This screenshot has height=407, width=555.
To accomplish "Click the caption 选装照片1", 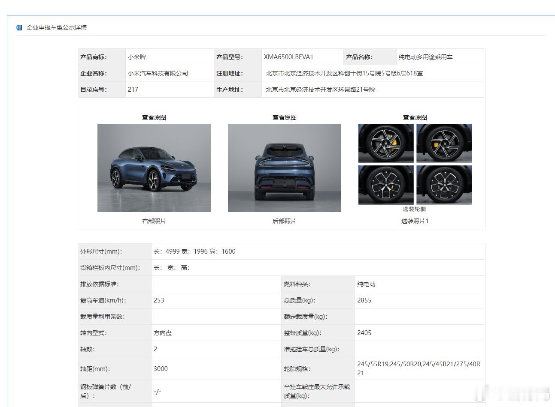I will [x=415, y=221].
